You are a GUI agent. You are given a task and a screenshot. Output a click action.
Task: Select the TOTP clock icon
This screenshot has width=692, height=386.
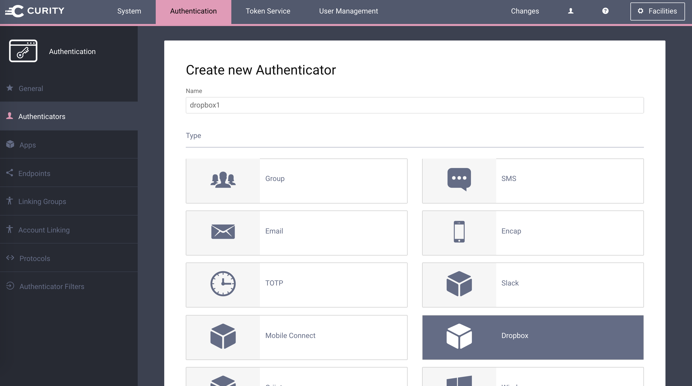(x=223, y=284)
